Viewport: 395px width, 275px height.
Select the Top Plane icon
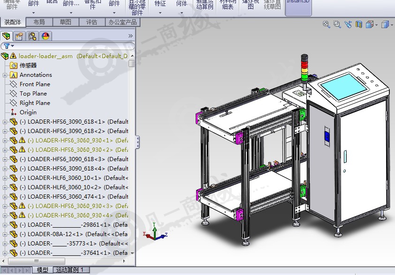[x=13, y=94]
